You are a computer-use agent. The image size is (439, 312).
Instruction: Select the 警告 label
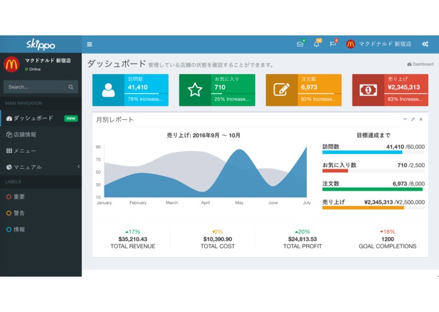41,213
